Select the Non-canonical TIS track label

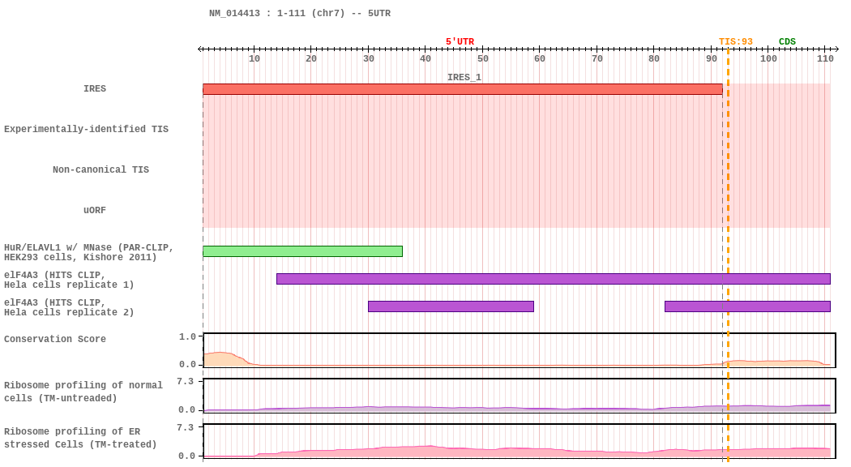100,170
